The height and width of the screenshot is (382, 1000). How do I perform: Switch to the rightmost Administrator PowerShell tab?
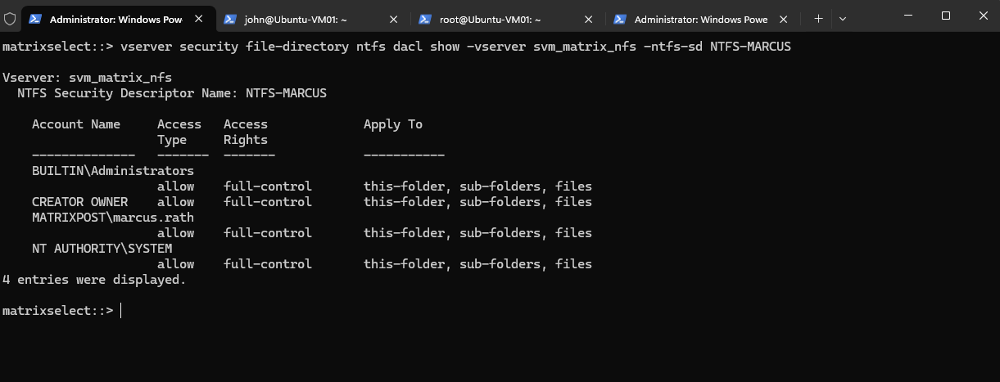point(702,19)
